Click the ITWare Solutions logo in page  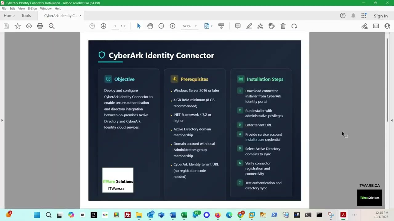(118, 180)
